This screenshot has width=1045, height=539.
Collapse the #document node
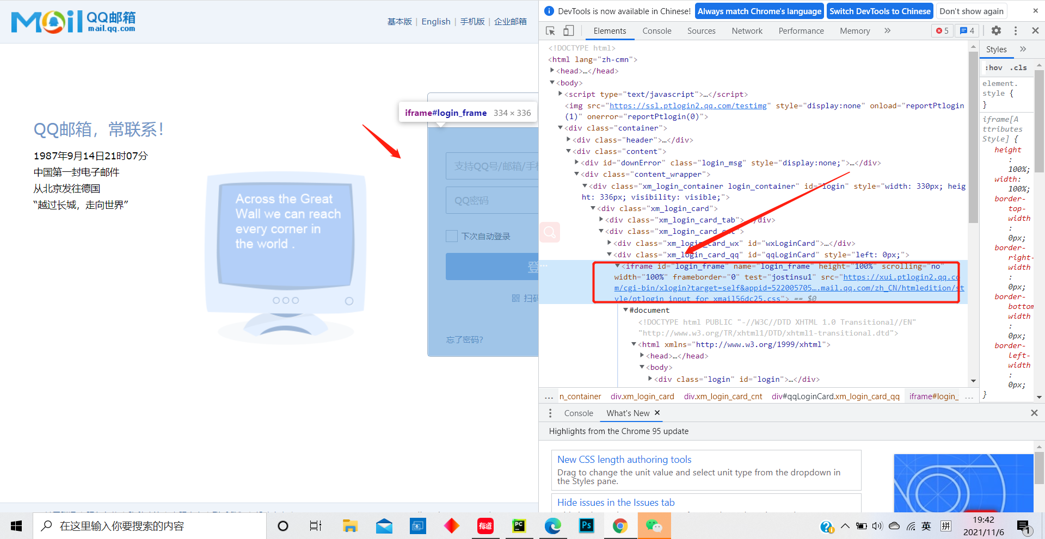pyautogui.click(x=625, y=310)
